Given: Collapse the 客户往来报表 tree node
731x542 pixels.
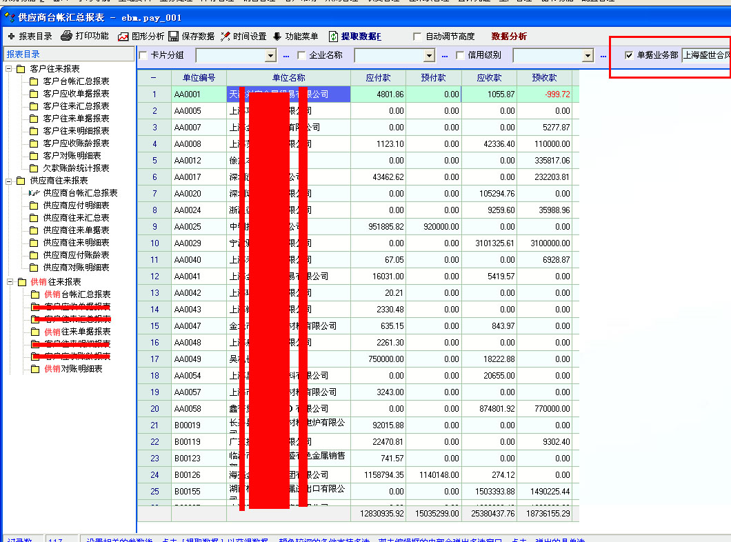Looking at the screenshot, I should 10,69.
